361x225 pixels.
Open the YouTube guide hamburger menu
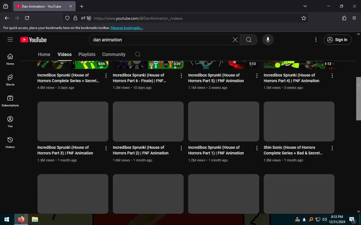pos(10,40)
